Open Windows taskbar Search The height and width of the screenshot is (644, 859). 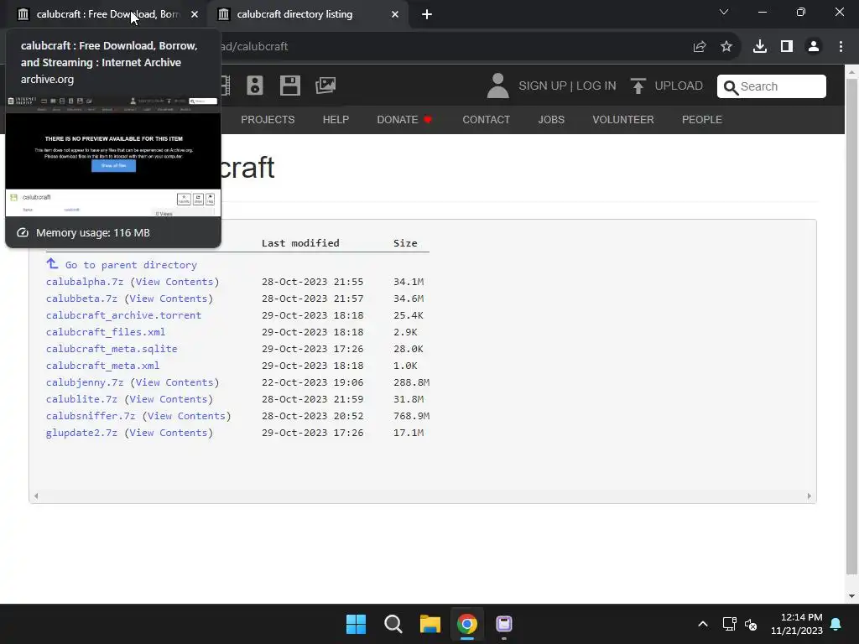coord(393,624)
